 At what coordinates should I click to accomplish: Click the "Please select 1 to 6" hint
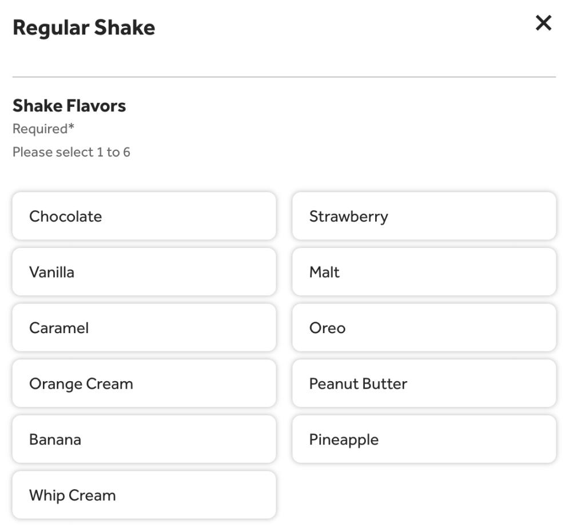pyautogui.click(x=71, y=153)
